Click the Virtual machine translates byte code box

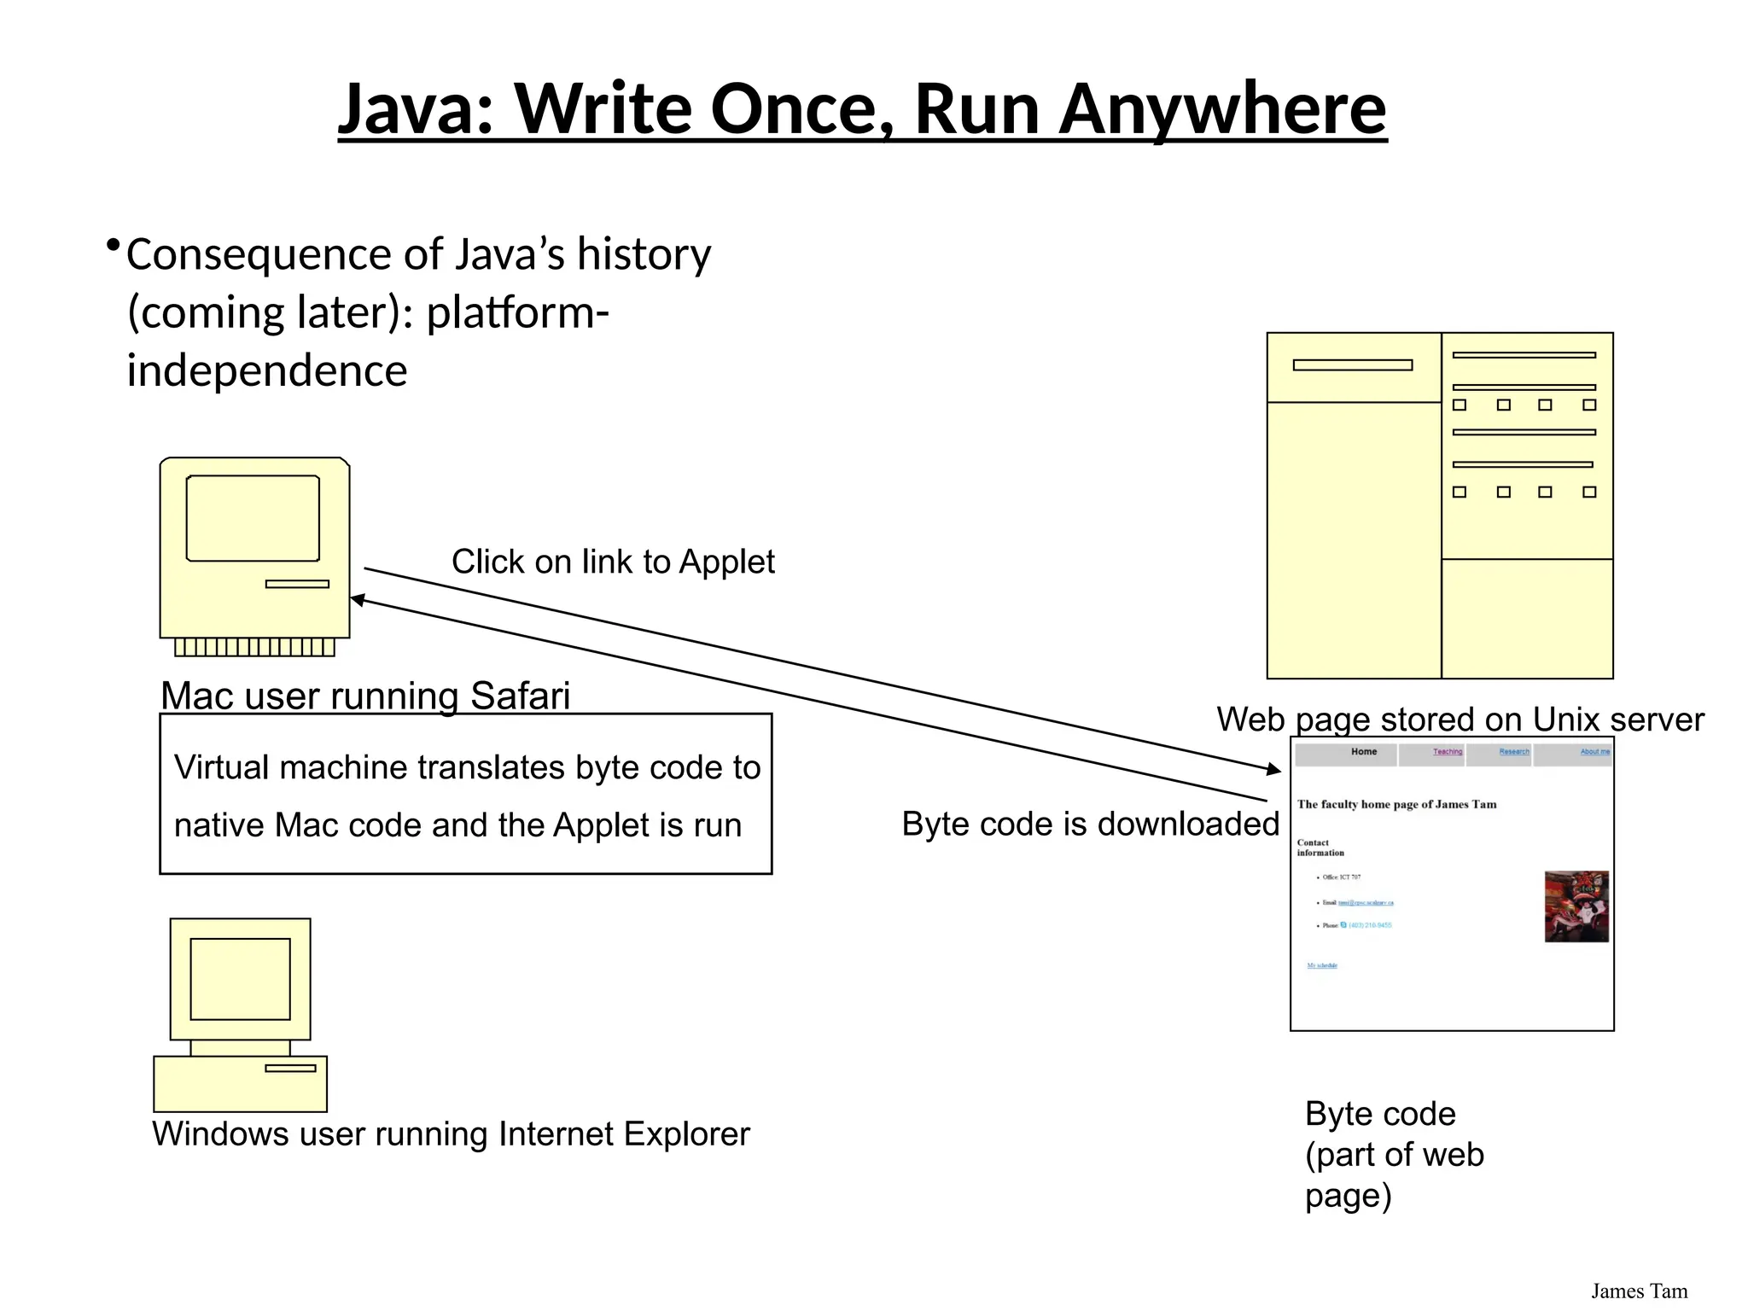[465, 794]
